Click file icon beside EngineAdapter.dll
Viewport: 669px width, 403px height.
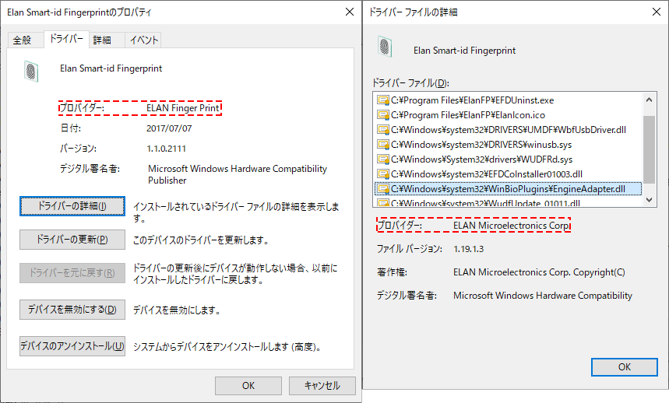click(x=382, y=189)
